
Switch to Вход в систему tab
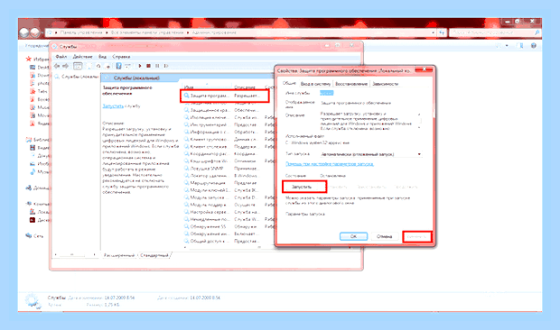(x=315, y=84)
